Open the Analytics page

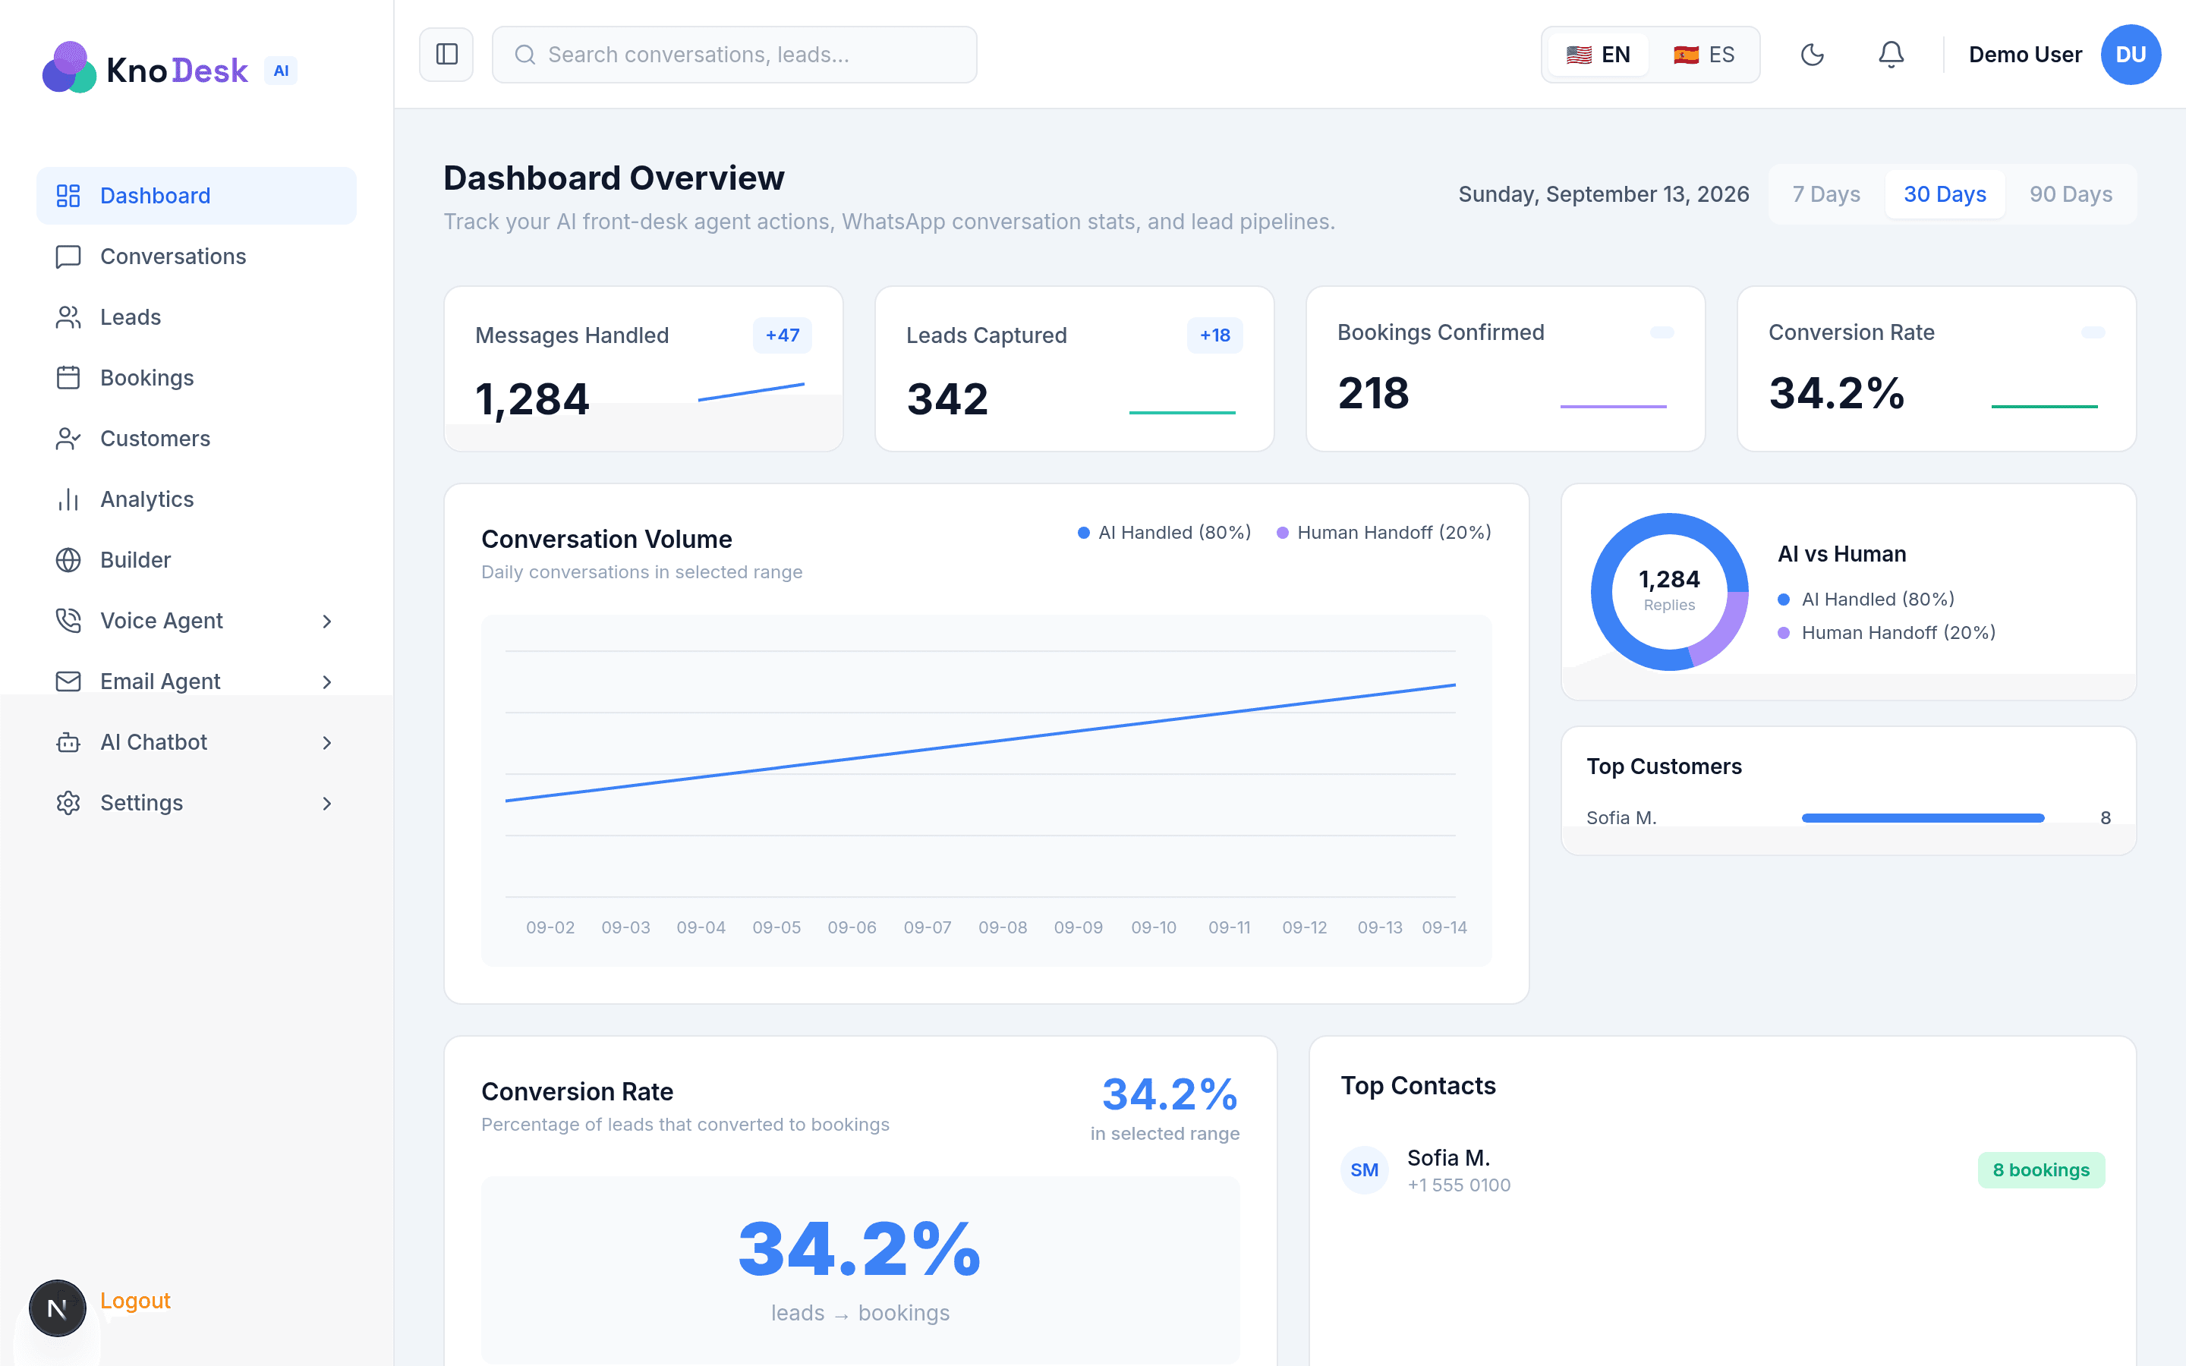tap(196, 499)
